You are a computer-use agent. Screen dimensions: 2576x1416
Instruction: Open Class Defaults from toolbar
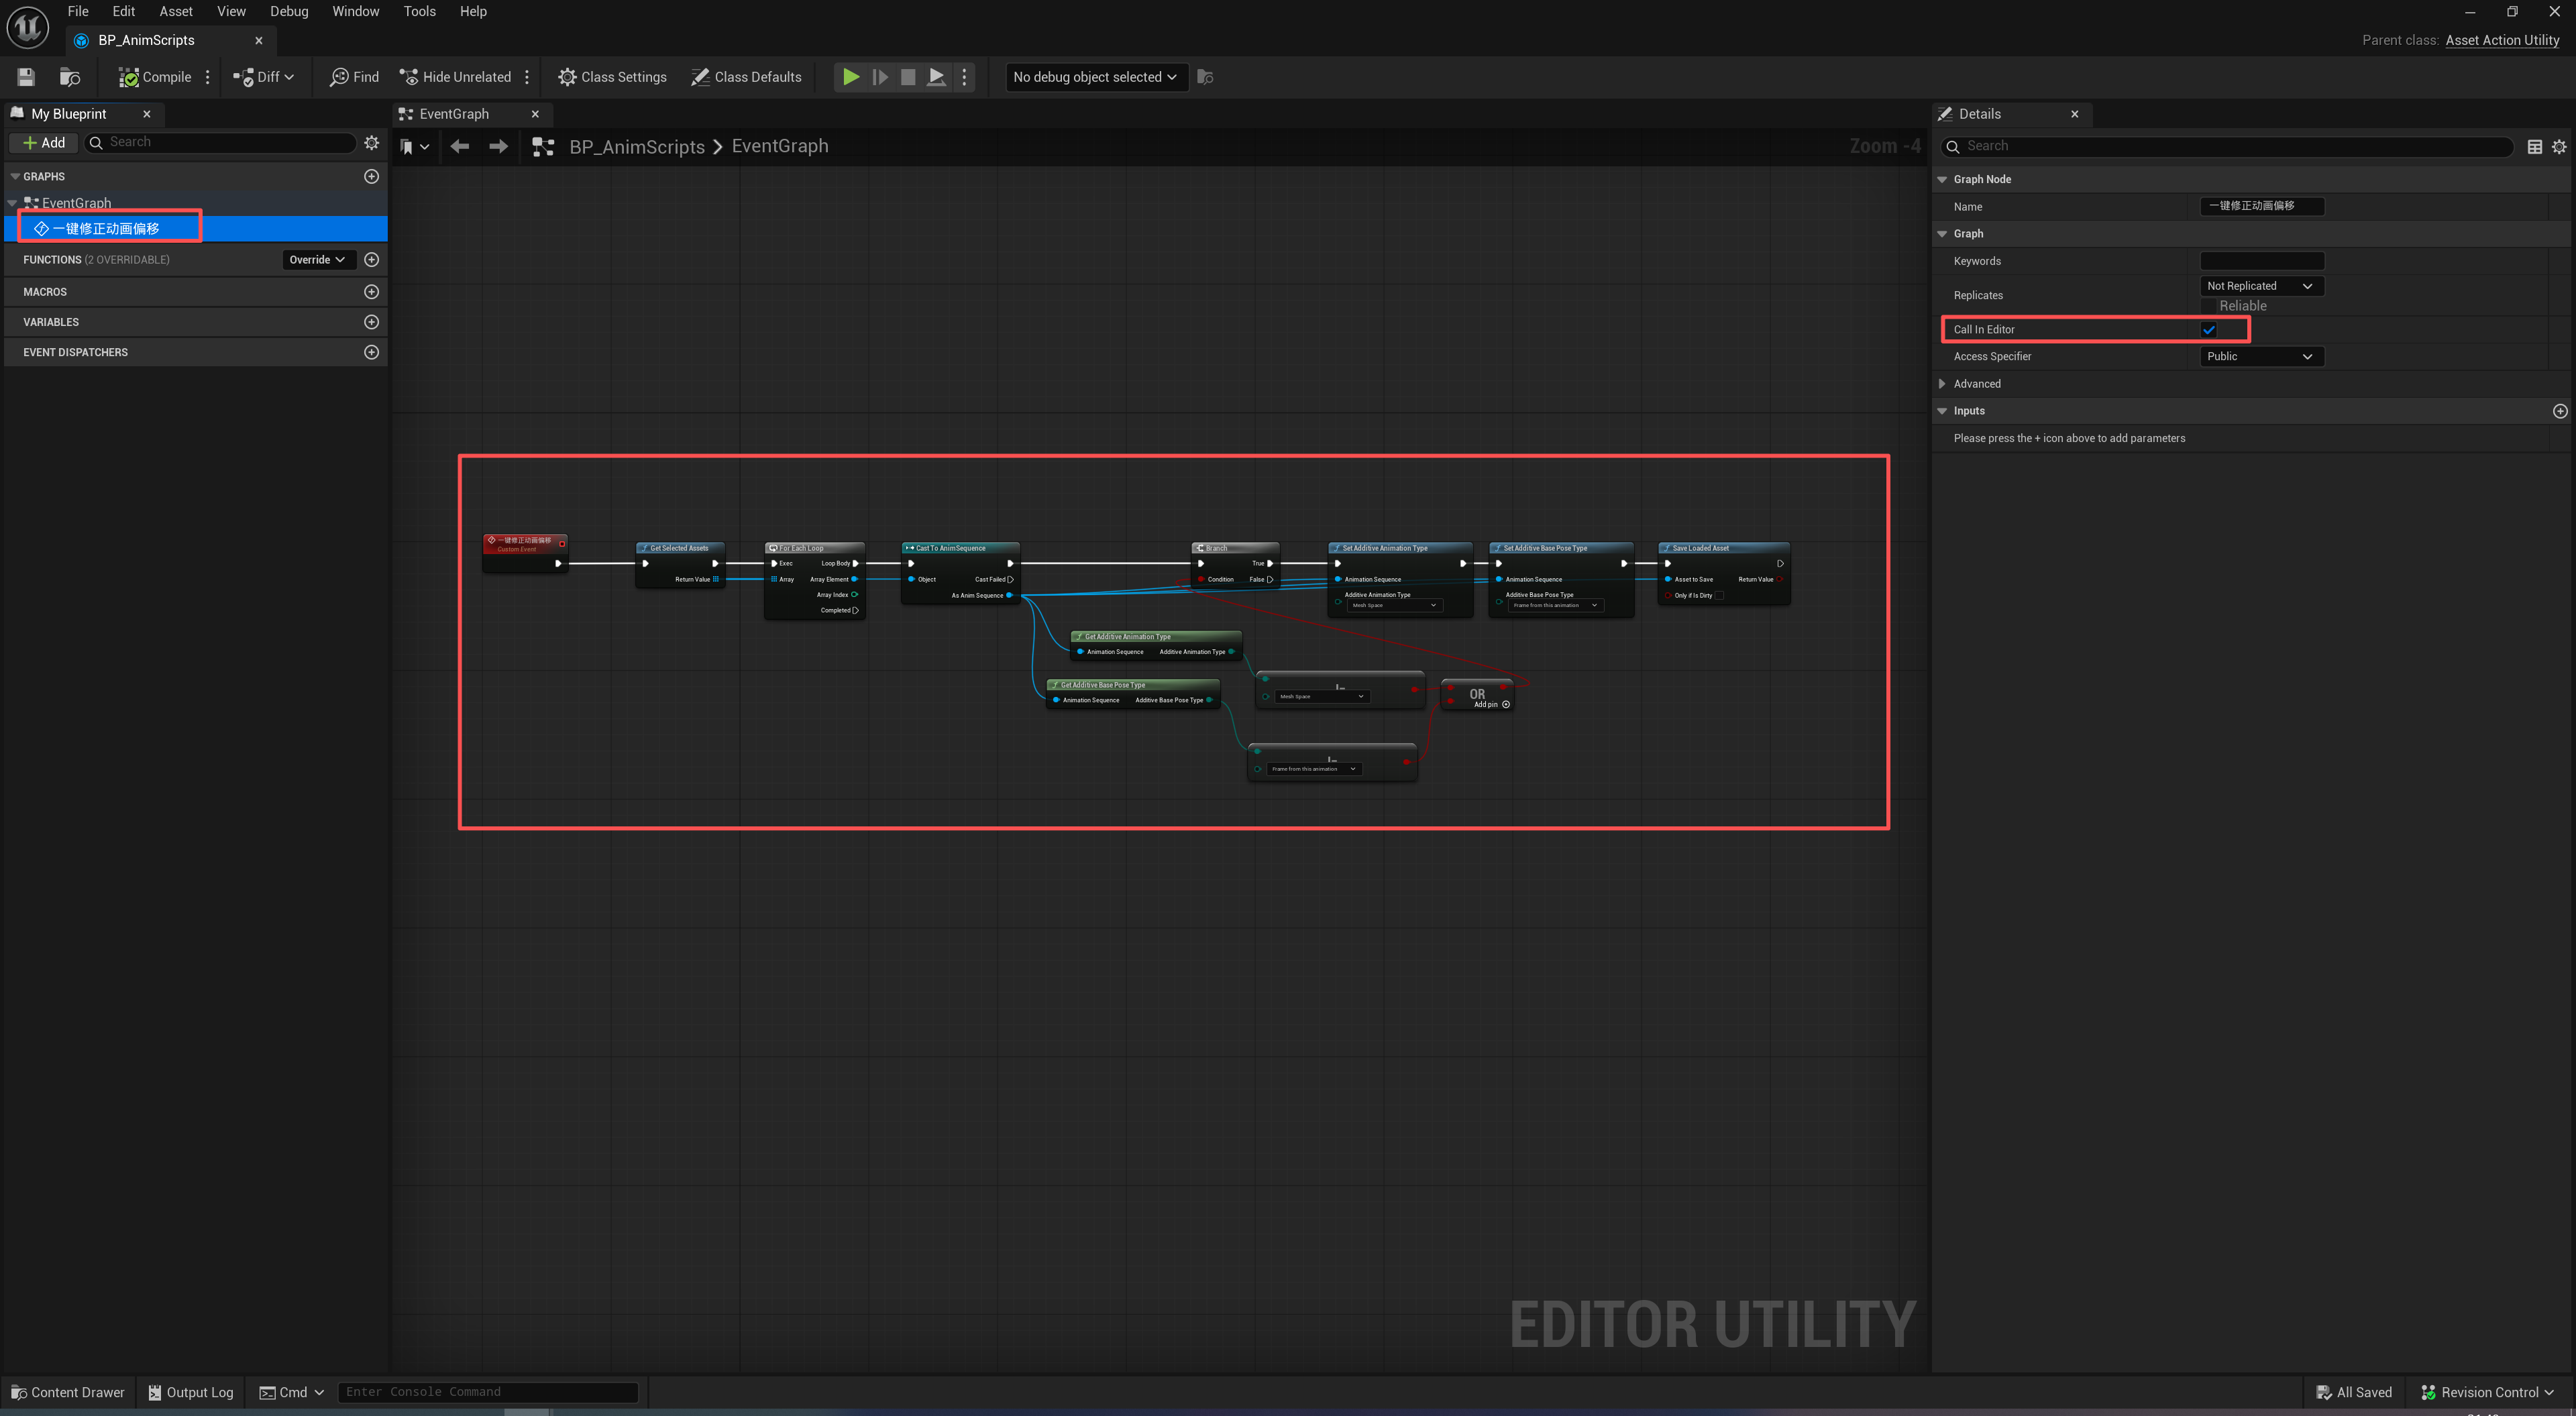point(746,77)
